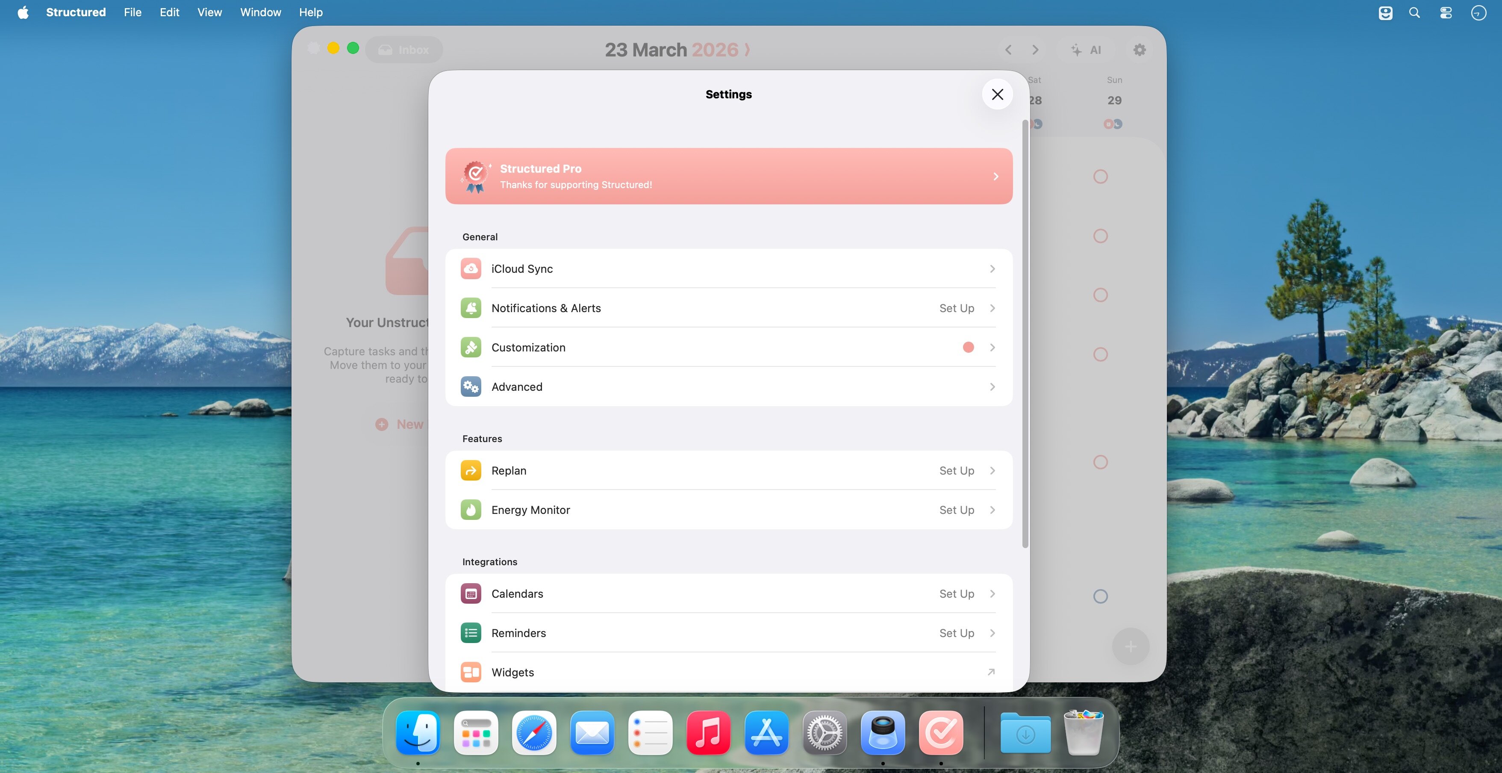Image resolution: width=1502 pixels, height=773 pixels.
Task: Click Set Up next to Calendars
Action: [x=956, y=594]
